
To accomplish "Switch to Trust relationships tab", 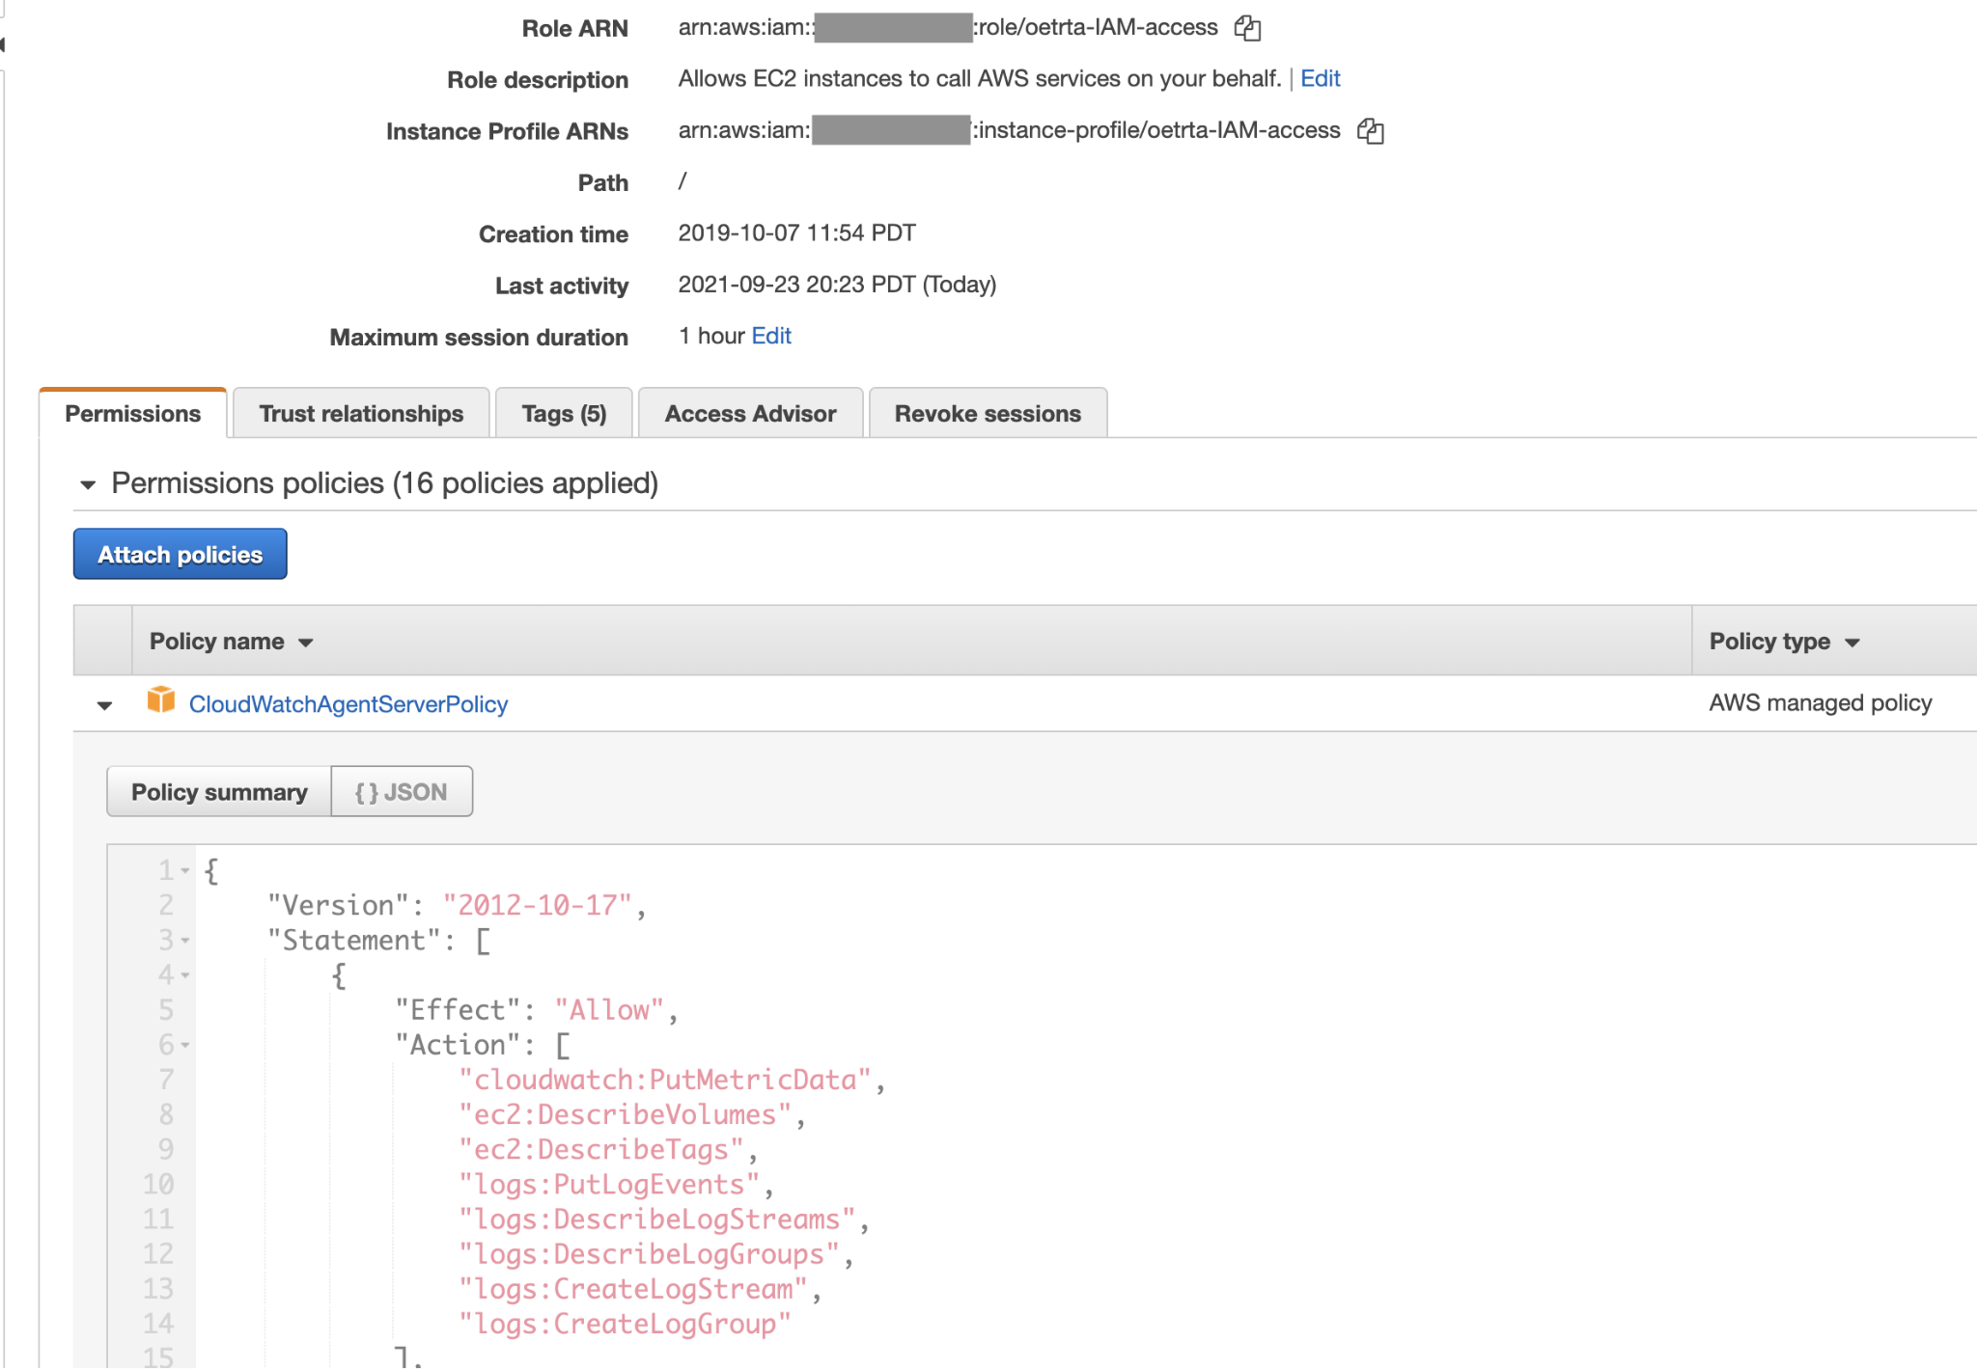I will (361, 414).
